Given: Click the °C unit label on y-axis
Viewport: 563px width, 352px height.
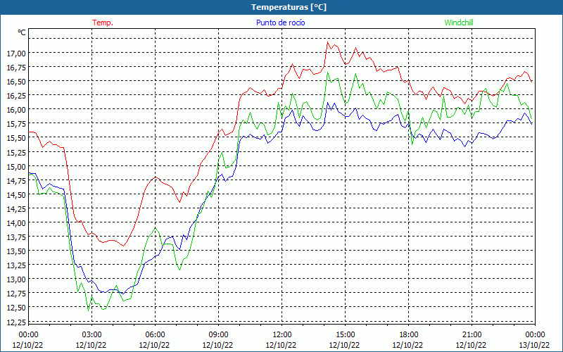Looking at the screenshot, I should pyautogui.click(x=22, y=32).
